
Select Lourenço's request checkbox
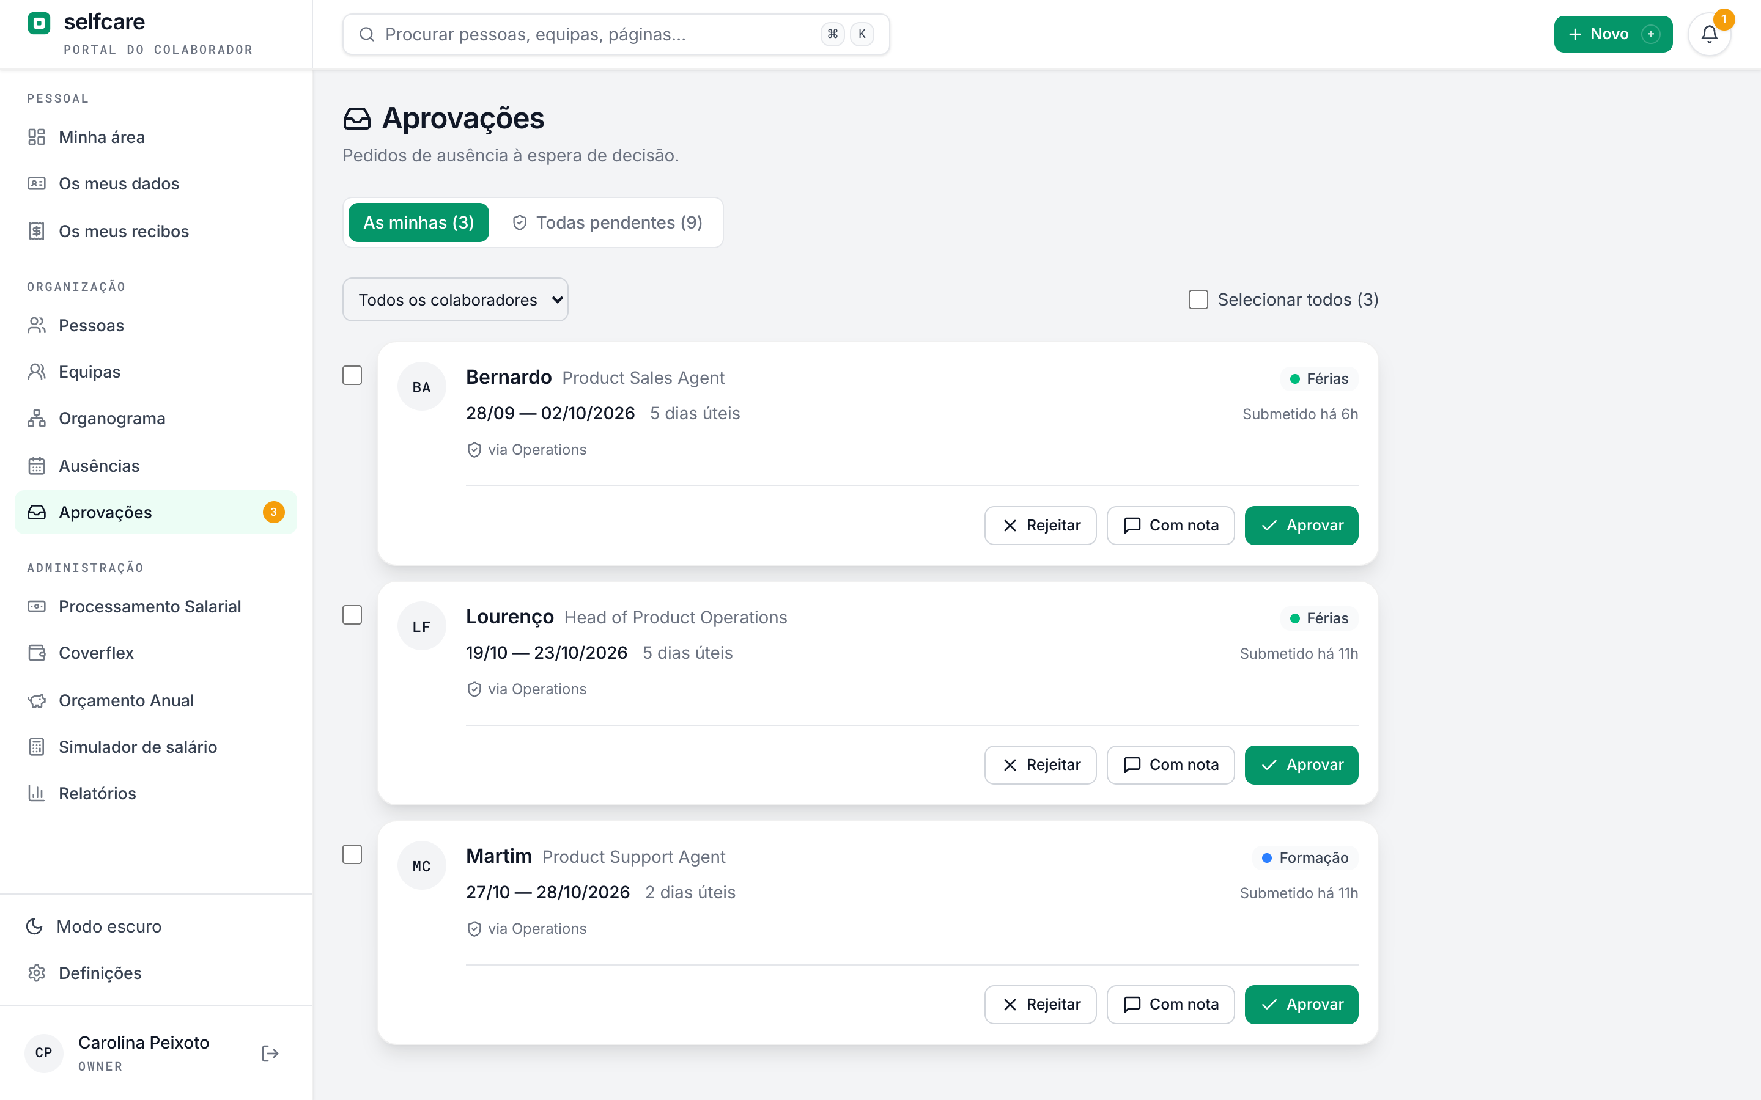(x=352, y=615)
